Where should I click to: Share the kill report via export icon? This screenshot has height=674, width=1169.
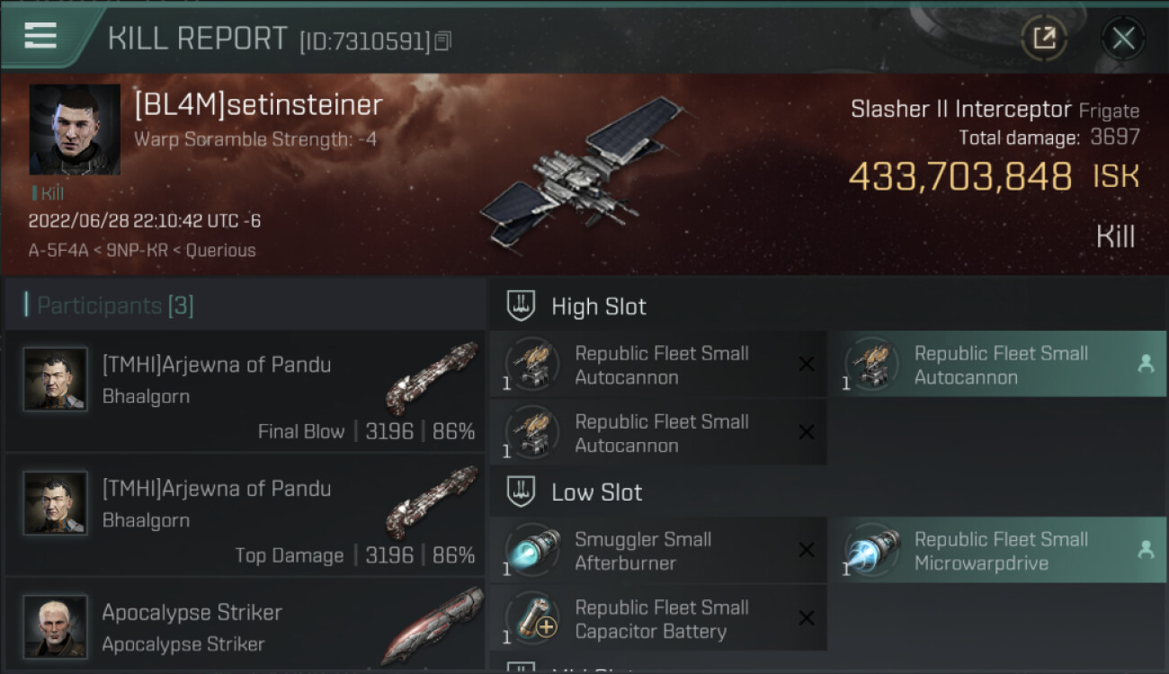[1044, 38]
